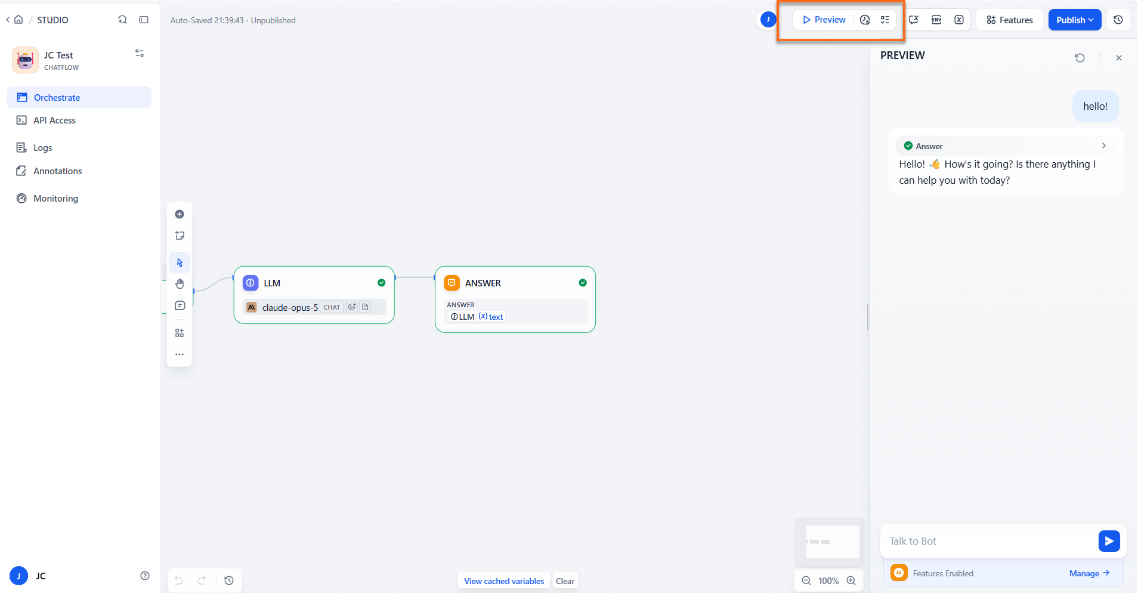Open the headset support icon
Screen dimensions: 1138x593
coord(122,20)
